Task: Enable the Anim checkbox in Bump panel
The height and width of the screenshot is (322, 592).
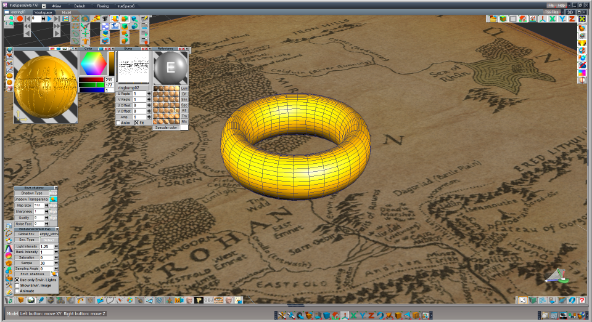Action: [118, 123]
